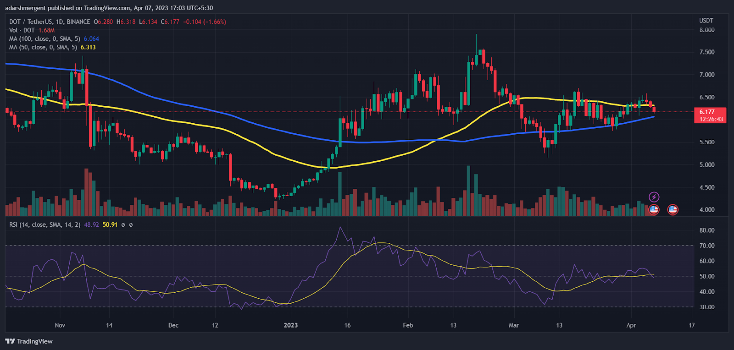Click 70.00 on the RSI axis
Screen dimensions: 734x350
(707, 246)
